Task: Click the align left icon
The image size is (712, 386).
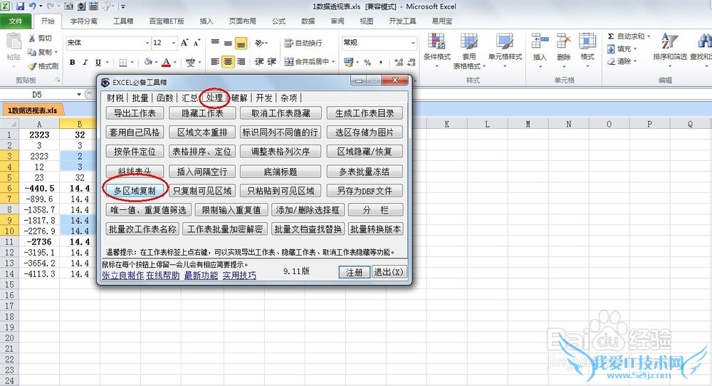Action: point(215,62)
